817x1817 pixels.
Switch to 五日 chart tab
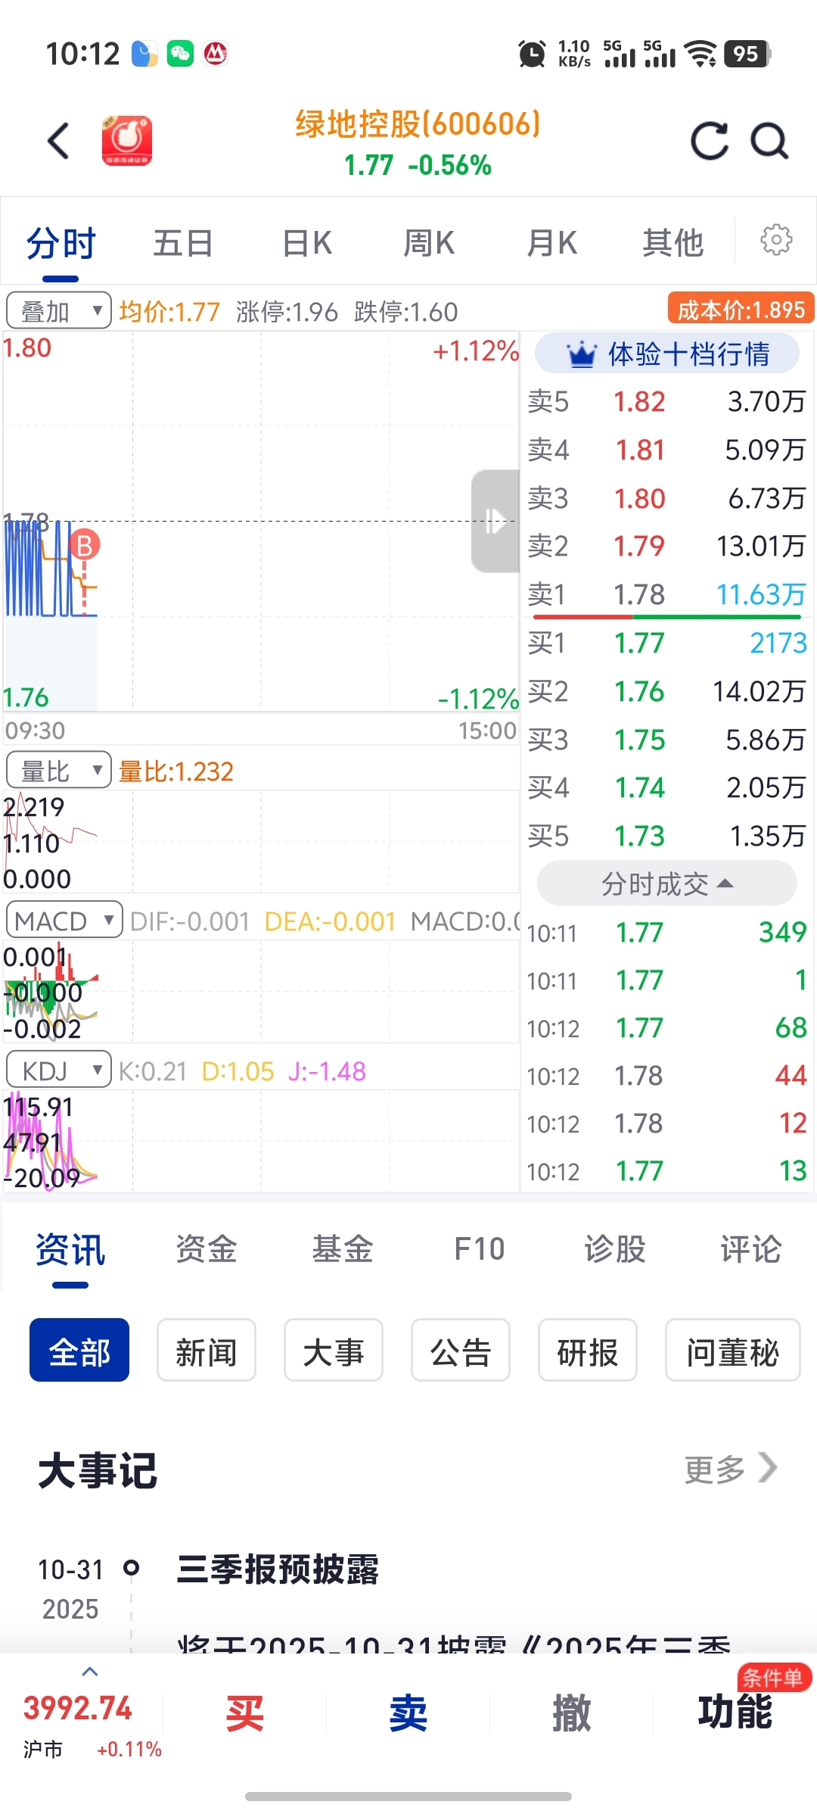(183, 244)
